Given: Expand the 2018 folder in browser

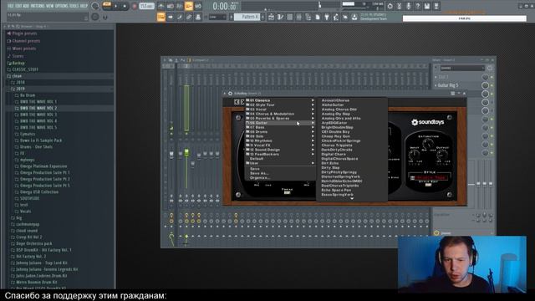Looking at the screenshot, I should 20,82.
